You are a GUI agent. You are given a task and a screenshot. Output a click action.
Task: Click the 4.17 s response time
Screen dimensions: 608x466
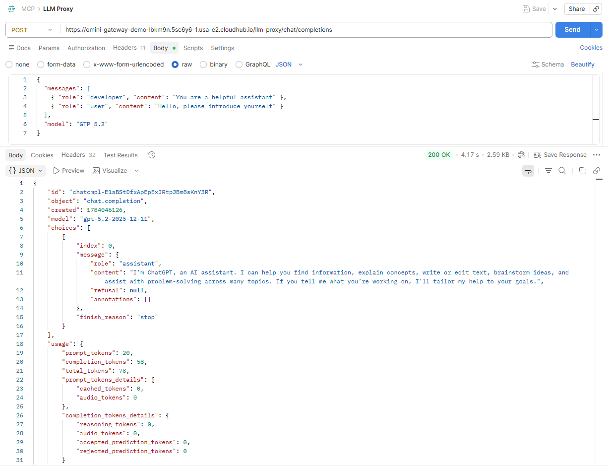click(470, 155)
